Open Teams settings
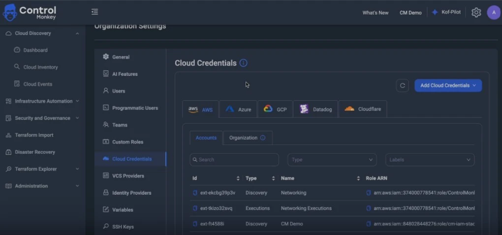The image size is (502, 235). tap(120, 125)
